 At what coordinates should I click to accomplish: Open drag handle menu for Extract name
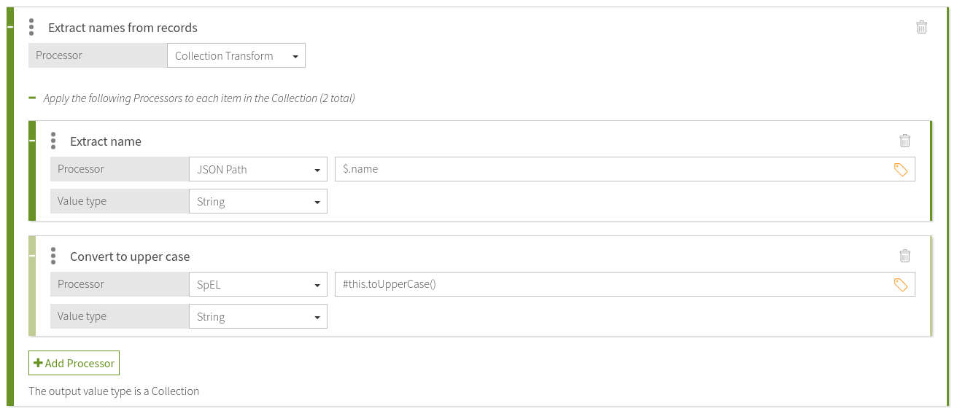tap(53, 141)
